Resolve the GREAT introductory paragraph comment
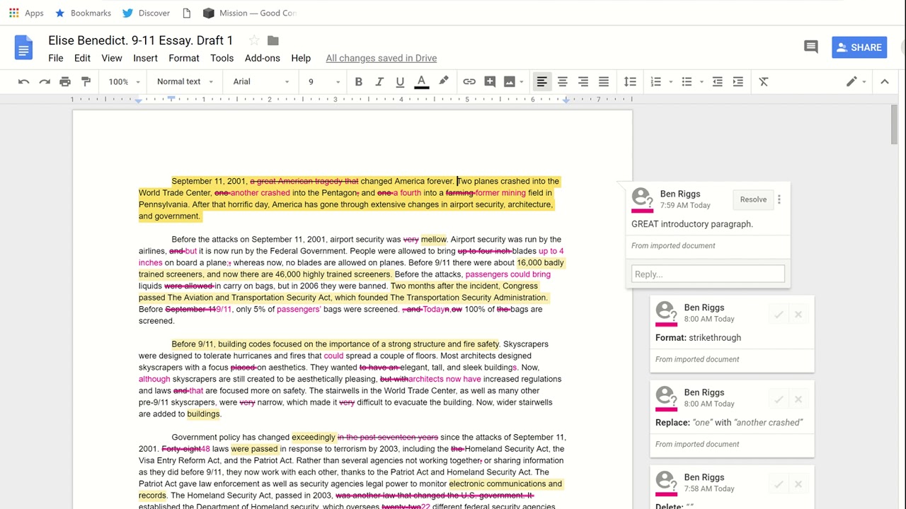Image resolution: width=906 pixels, height=509 pixels. 753,199
